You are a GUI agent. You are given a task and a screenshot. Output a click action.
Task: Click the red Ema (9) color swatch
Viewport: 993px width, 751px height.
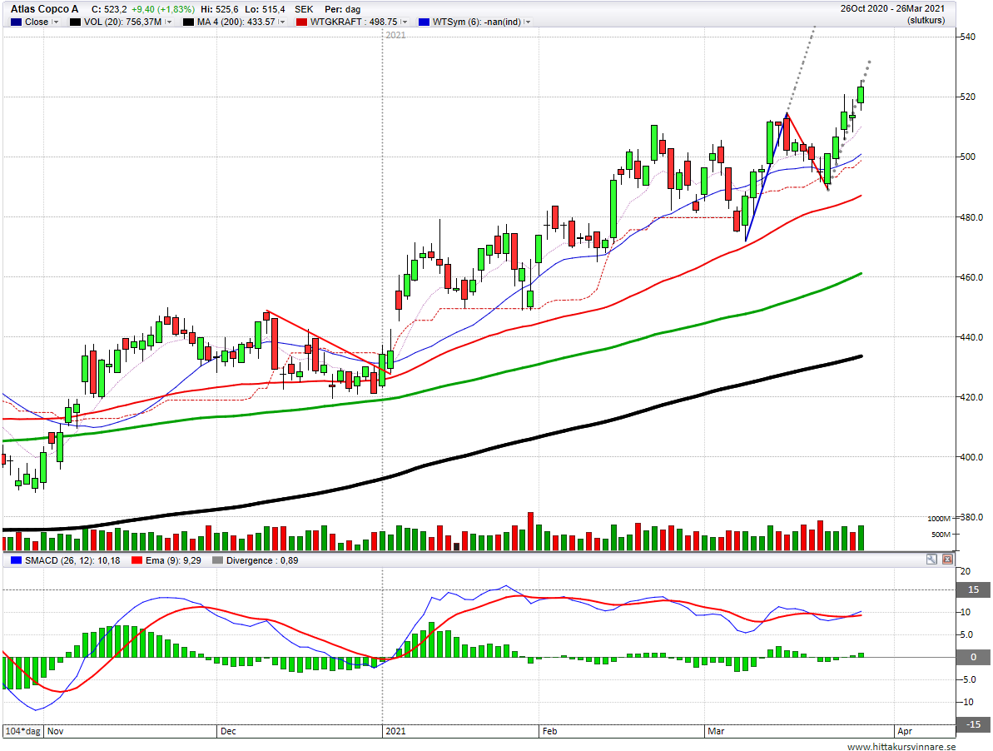pos(137,560)
